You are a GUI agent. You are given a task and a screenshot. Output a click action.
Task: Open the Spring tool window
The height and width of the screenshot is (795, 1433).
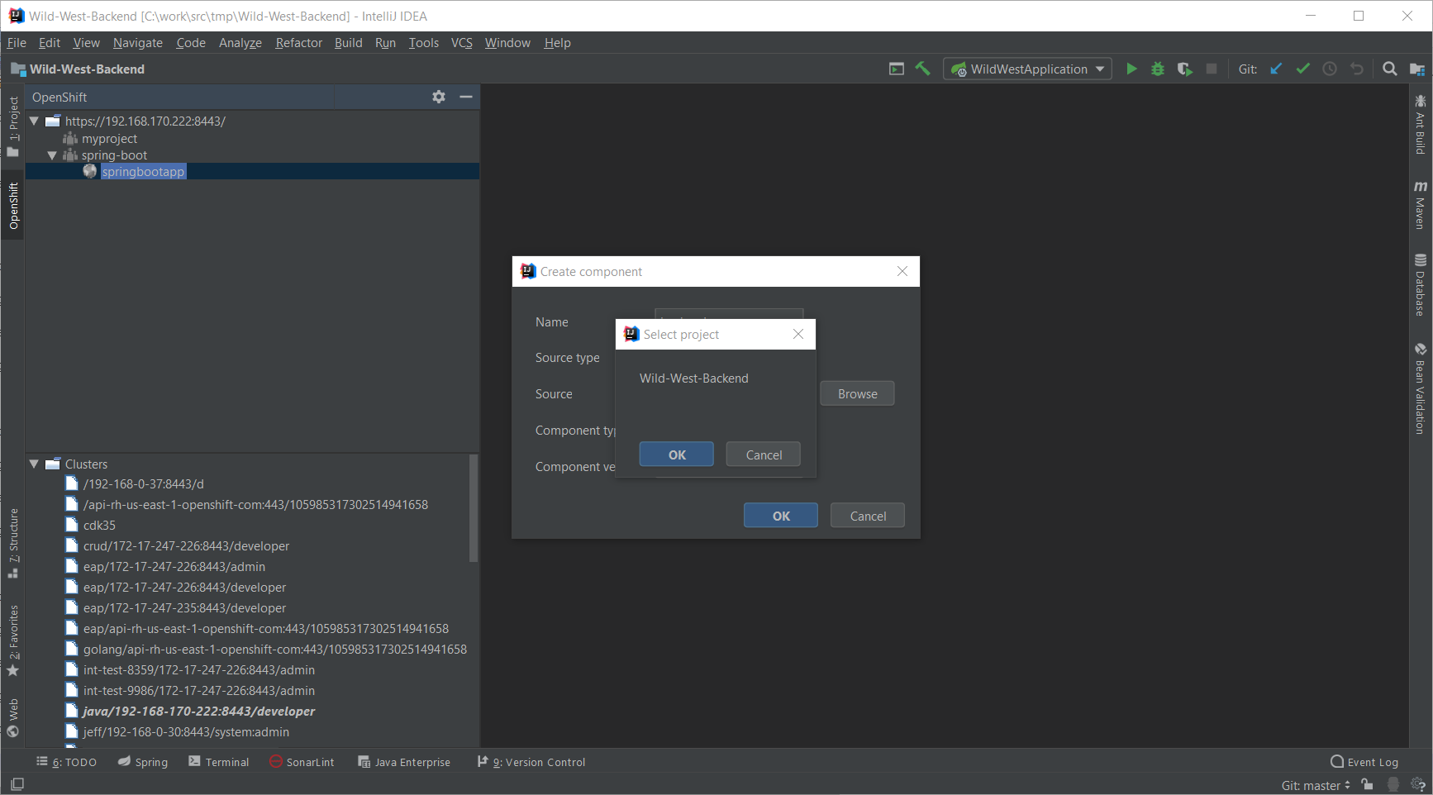click(143, 762)
